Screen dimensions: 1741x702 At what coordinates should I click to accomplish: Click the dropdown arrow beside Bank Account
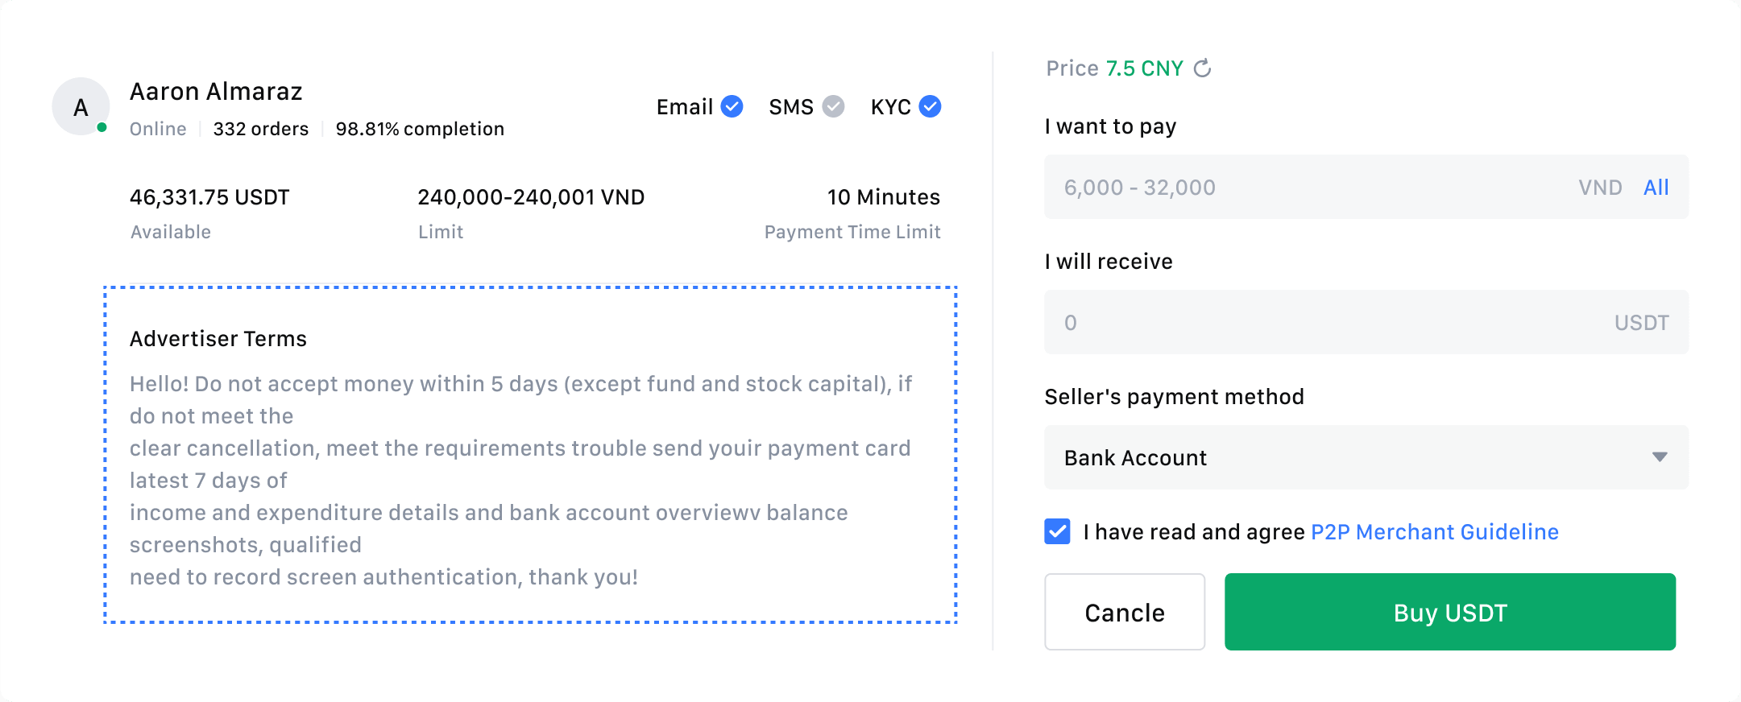point(1660,457)
